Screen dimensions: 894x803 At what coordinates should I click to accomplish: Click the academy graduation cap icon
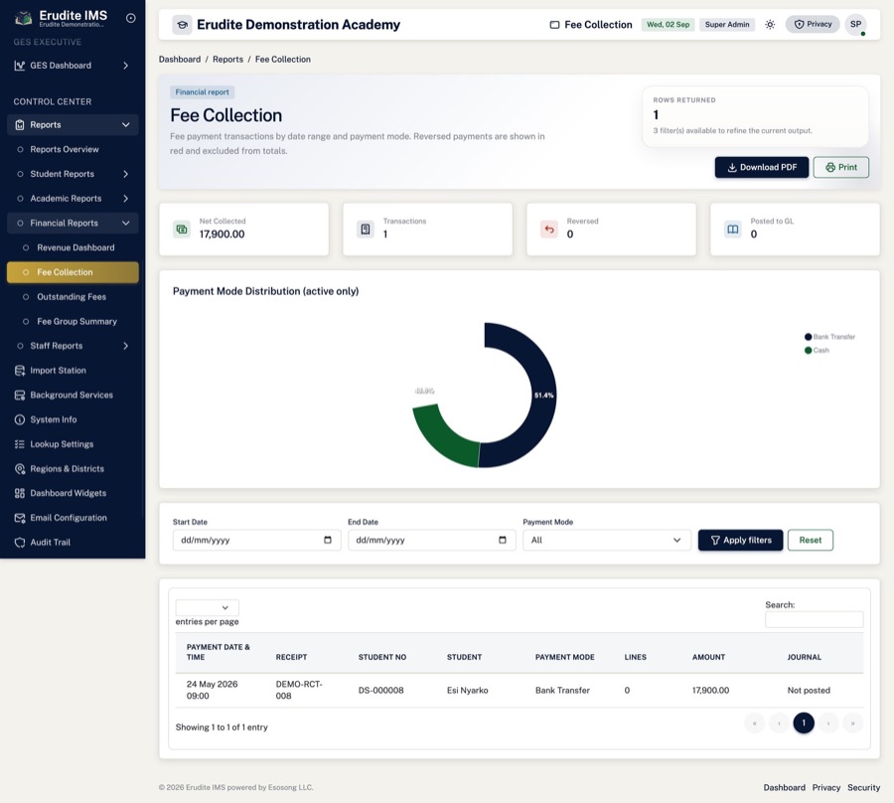[182, 25]
